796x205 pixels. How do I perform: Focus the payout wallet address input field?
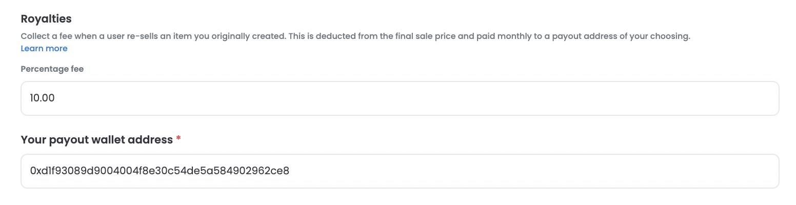click(x=400, y=171)
